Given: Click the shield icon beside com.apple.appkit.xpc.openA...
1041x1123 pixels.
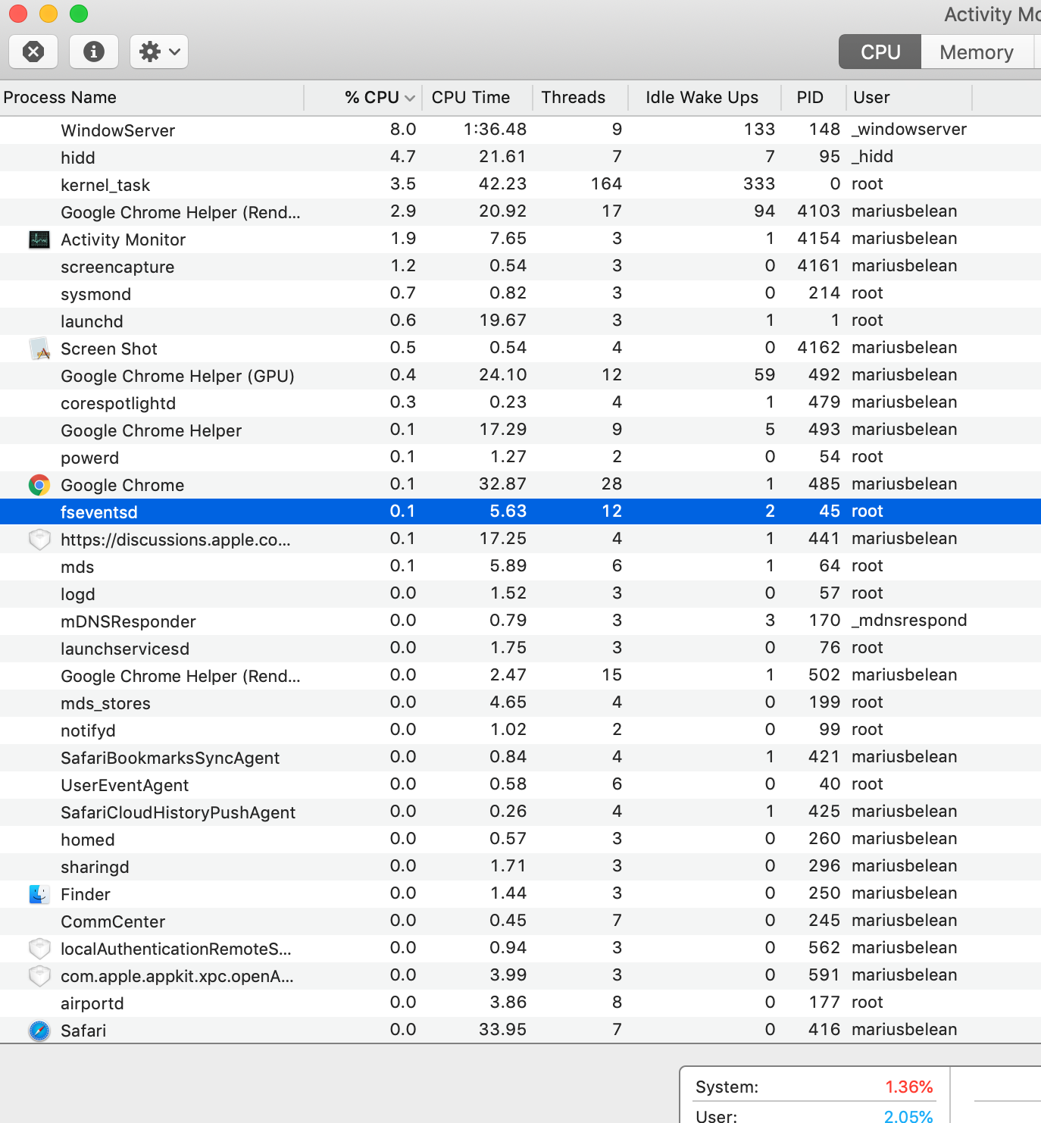Looking at the screenshot, I should click(x=39, y=976).
